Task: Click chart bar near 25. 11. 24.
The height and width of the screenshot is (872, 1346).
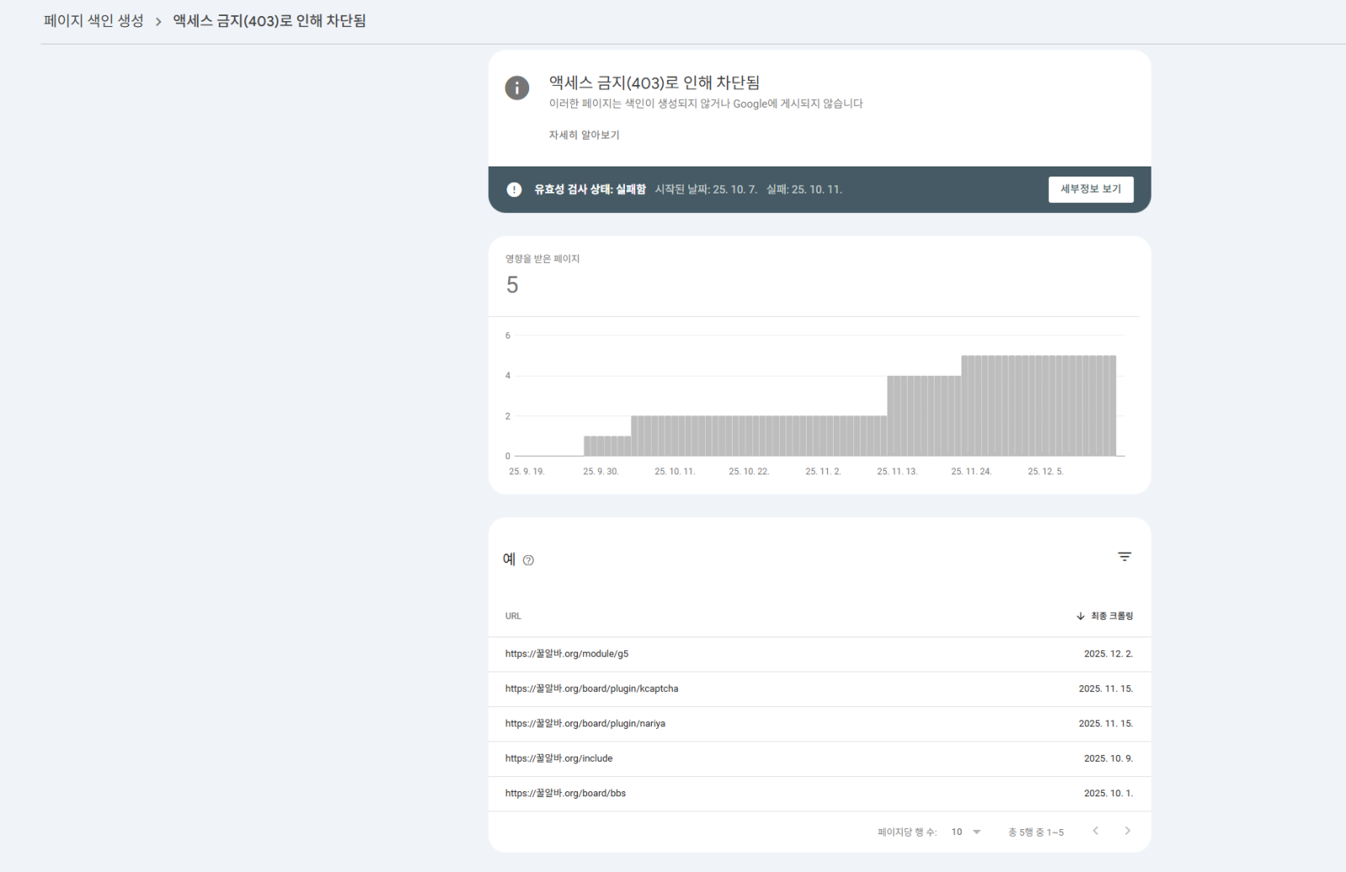Action: coord(972,406)
